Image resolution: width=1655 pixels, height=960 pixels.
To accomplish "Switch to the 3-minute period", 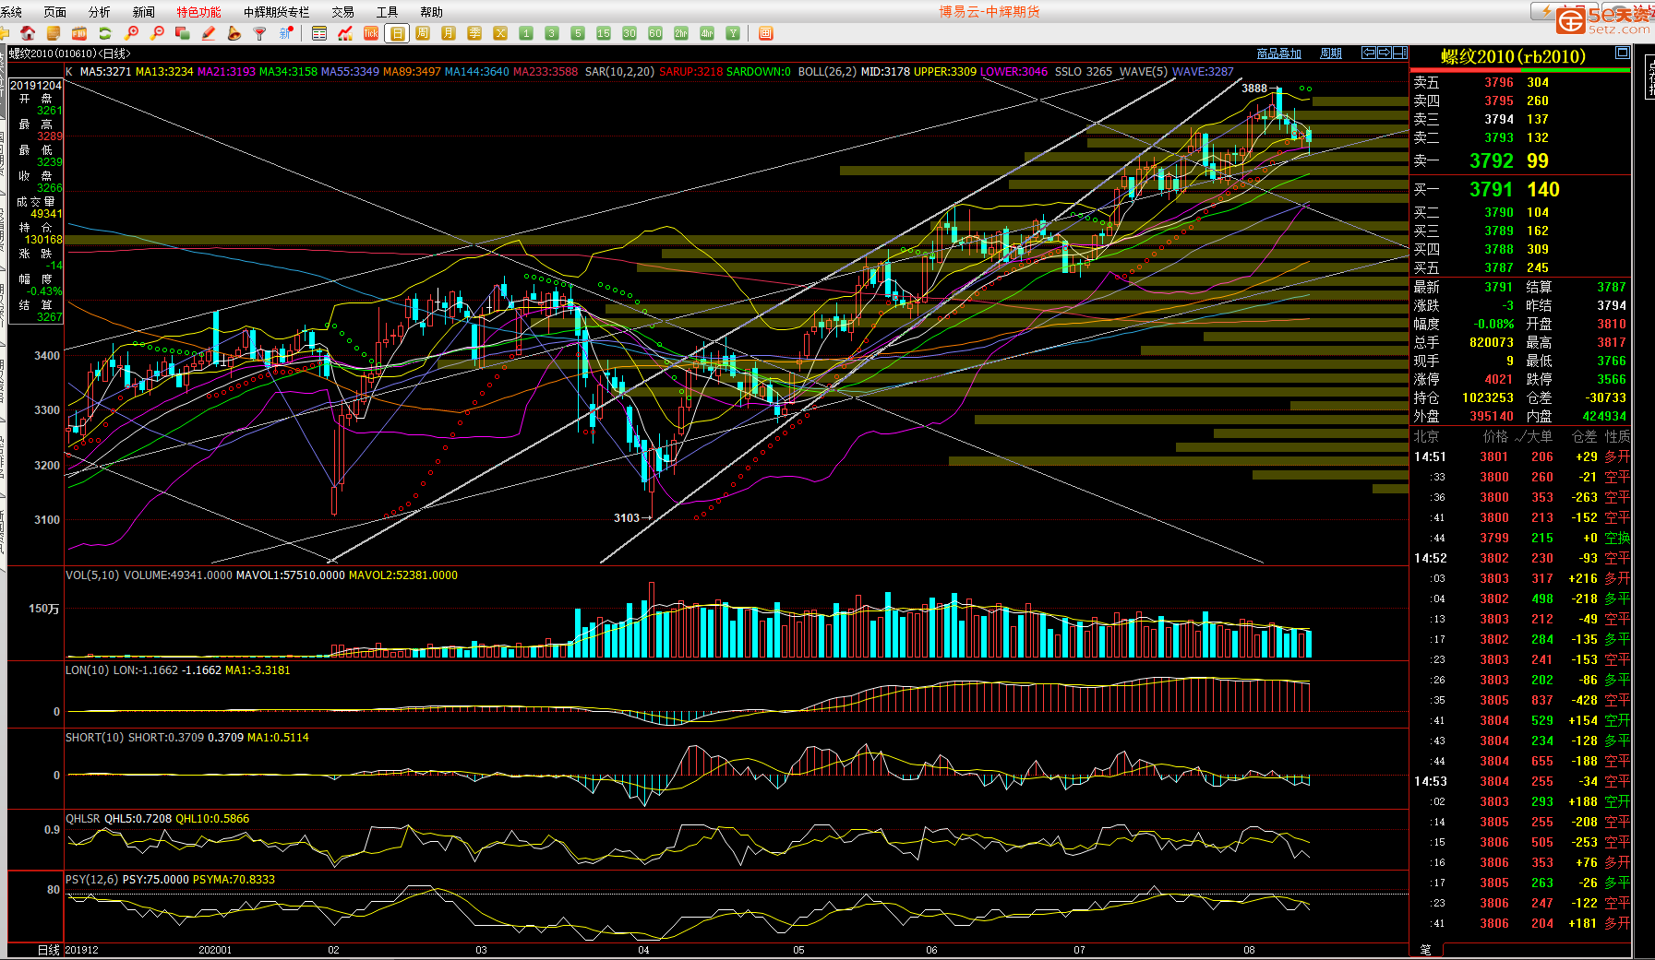I will (552, 33).
